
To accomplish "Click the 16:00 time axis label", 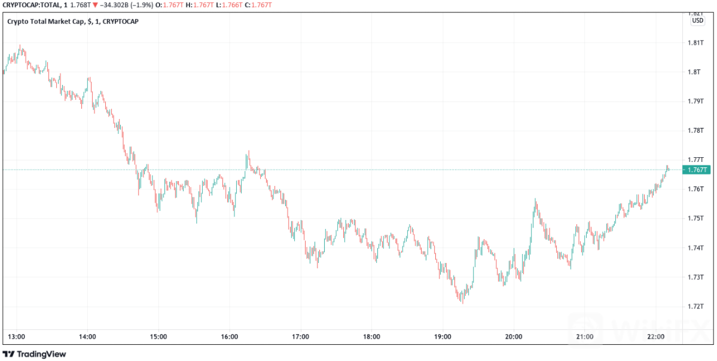I will click(x=230, y=336).
